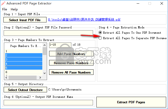The image size is (168, 109).
Task: Select Extract All Pages To One PDF Document
Action: pyautogui.click(x=130, y=33)
